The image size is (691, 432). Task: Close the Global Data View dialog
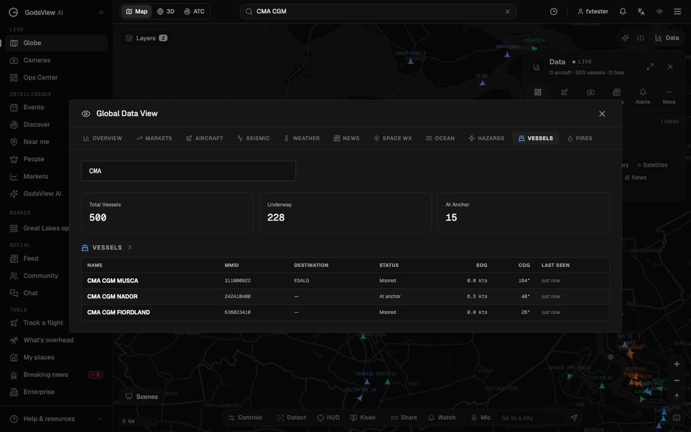(602, 113)
